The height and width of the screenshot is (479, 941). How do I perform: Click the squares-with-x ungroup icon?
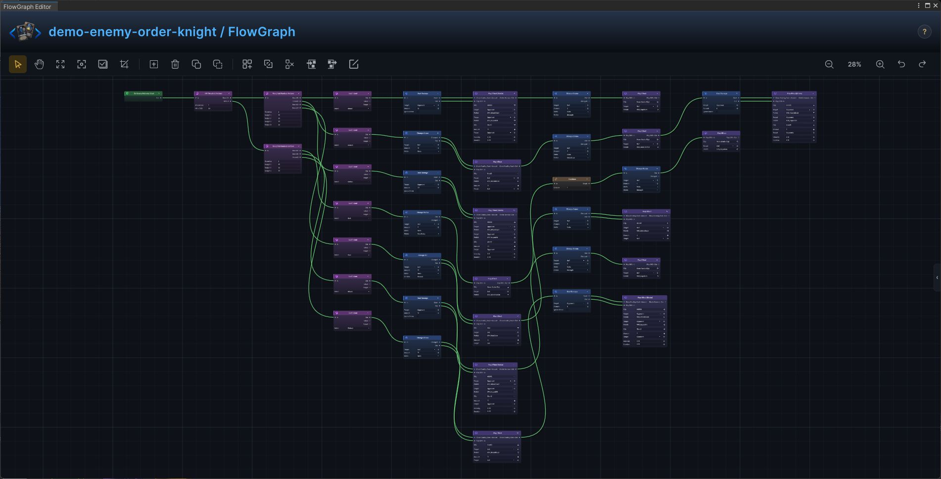290,64
